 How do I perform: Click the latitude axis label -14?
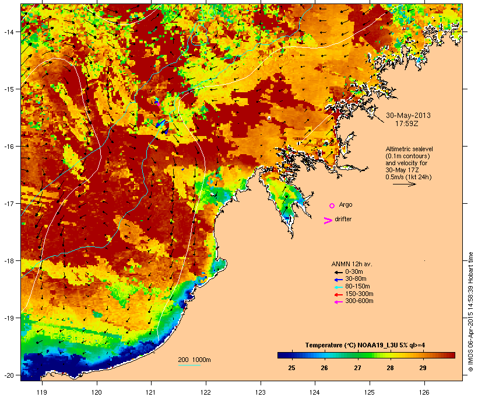pyautogui.click(x=9, y=32)
